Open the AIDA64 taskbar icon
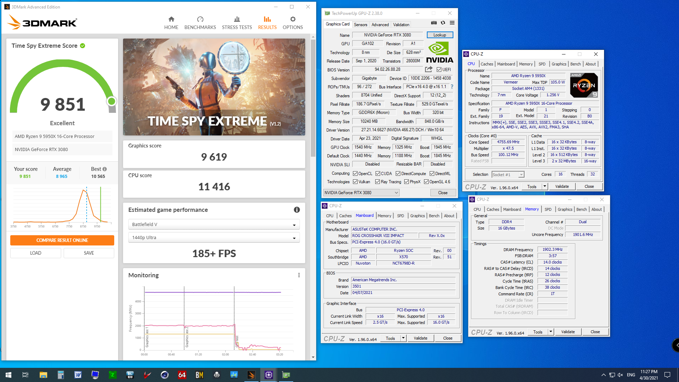This screenshot has height=382, width=679. coord(182,375)
